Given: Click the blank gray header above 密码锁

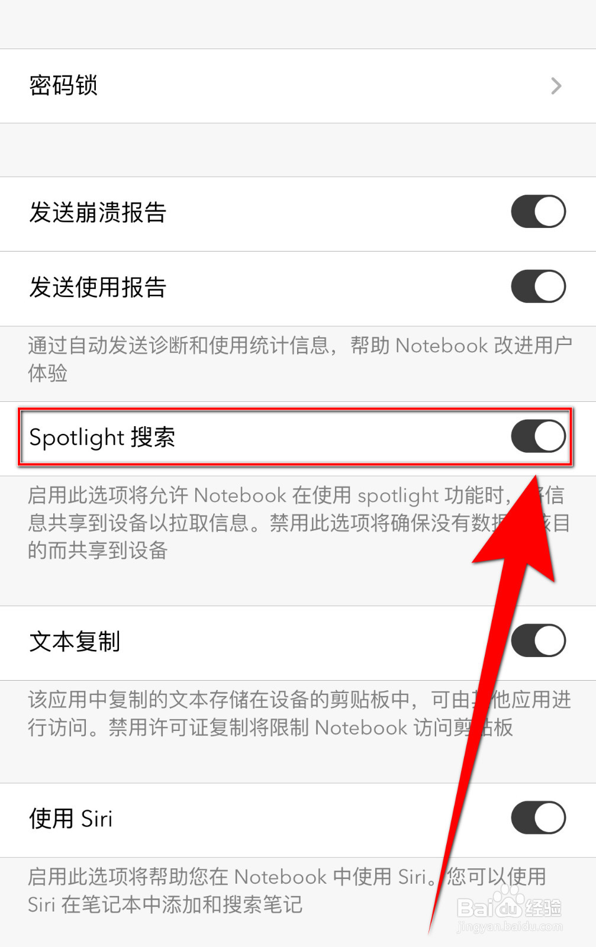Looking at the screenshot, I should (x=298, y=24).
